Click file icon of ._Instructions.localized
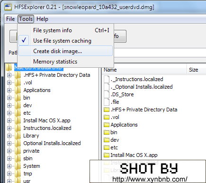 click(x=107, y=79)
